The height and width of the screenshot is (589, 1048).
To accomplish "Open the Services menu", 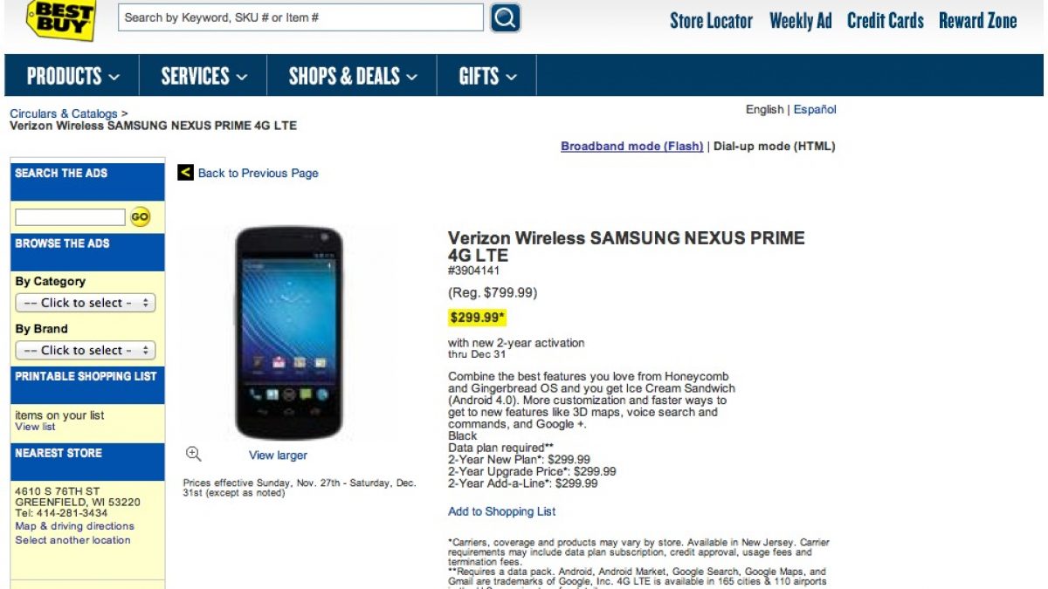I will click(x=203, y=76).
